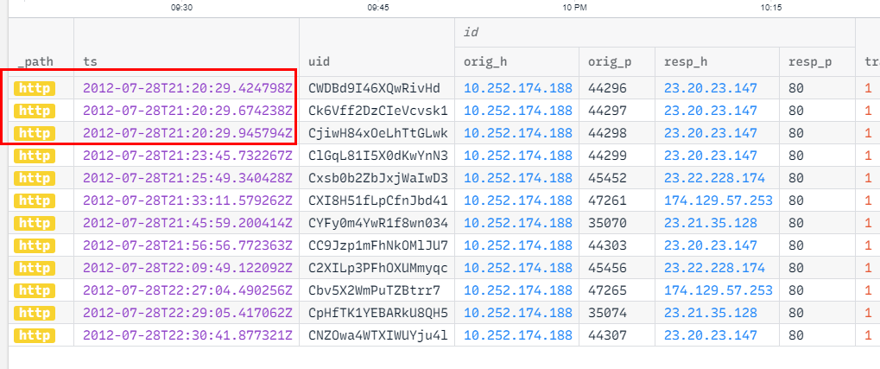Select http tag in row with uid ClGqL81I5X0dKwYnN3
Image resolution: width=880 pixels, height=369 pixels.
pos(35,156)
